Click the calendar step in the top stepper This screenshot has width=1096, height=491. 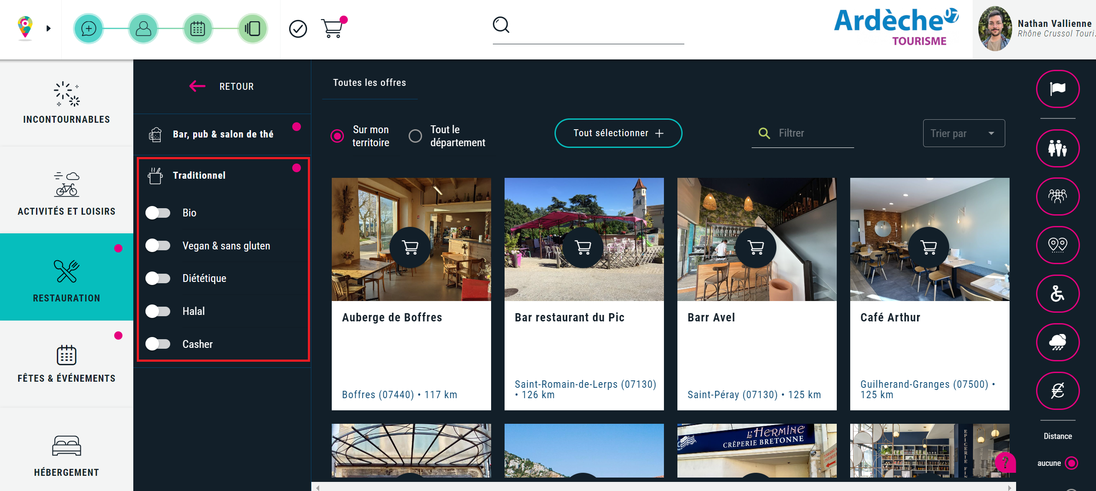coord(198,28)
